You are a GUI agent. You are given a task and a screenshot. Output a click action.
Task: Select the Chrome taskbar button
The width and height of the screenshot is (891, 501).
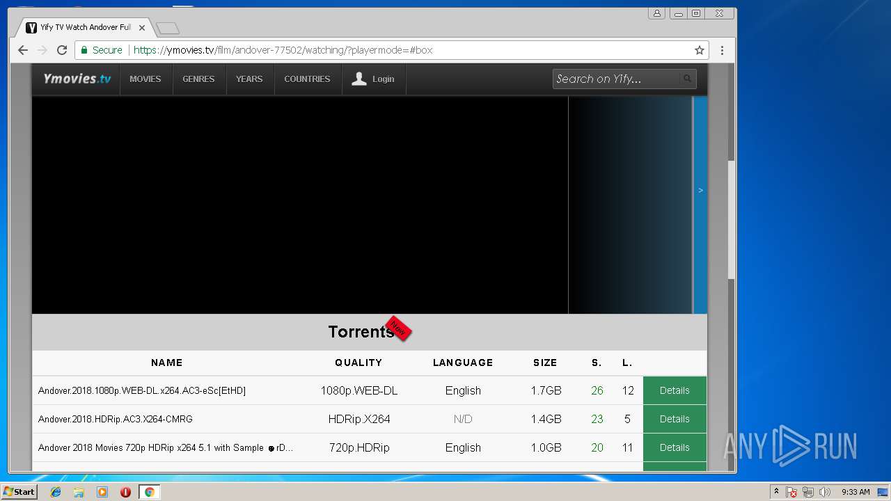(149, 492)
